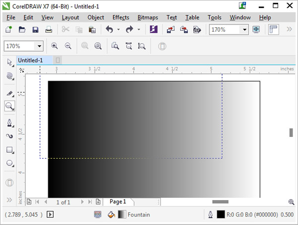Select the Pick tool

pyautogui.click(x=9, y=62)
